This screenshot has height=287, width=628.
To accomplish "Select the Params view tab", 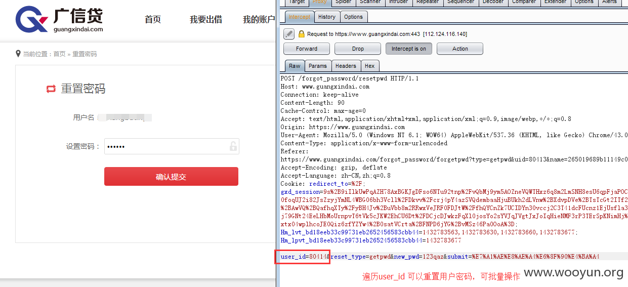I will [318, 66].
